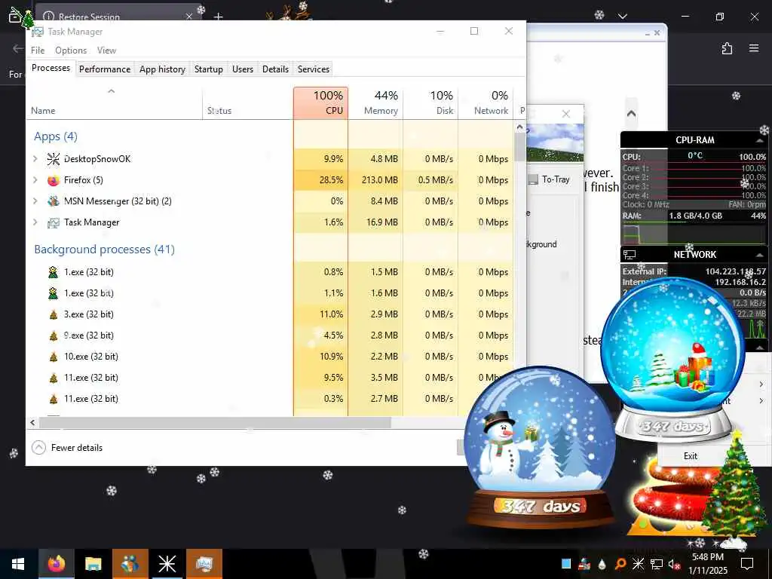Click the snowman snow globe widget

pos(540,448)
